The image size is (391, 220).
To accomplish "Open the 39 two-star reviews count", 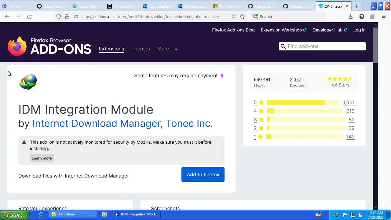I will (x=352, y=128).
